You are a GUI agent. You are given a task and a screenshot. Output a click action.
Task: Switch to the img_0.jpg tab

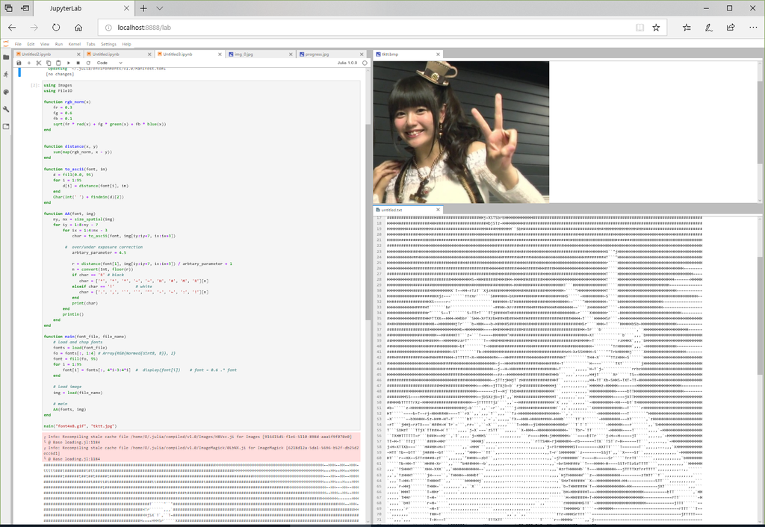[259, 54]
